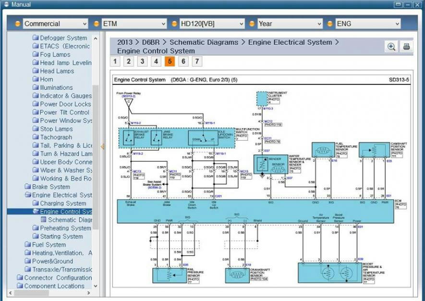425x301 pixels.
Task: Go to diagram page 3
Action: pyautogui.click(x=142, y=61)
